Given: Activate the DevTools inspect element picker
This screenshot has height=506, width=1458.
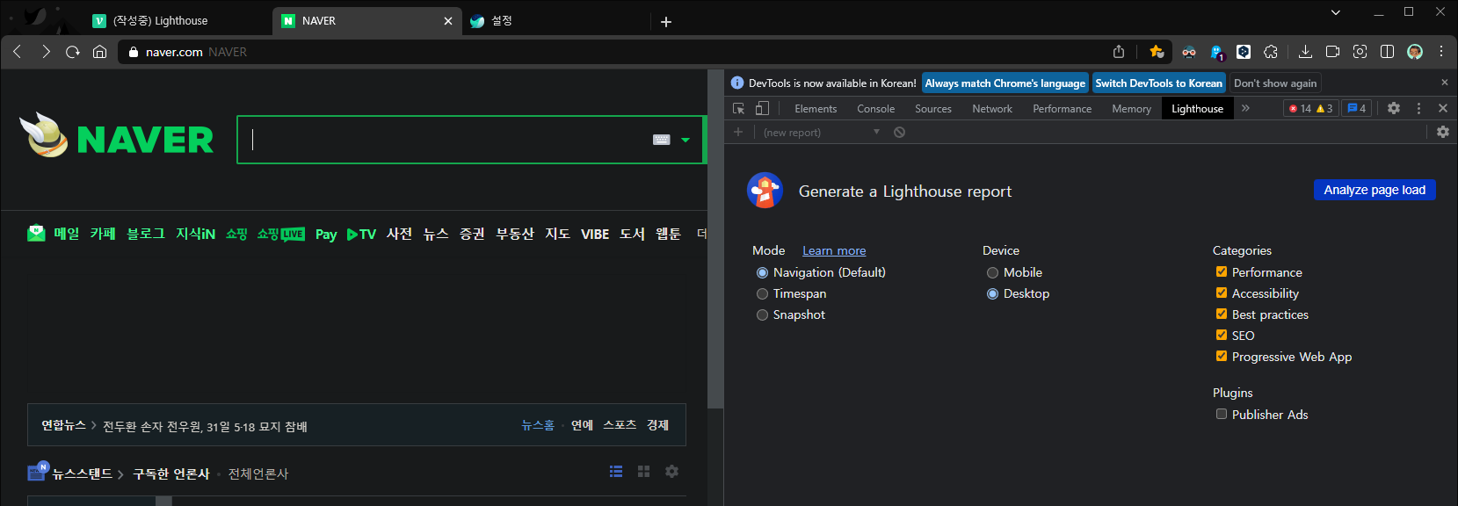Looking at the screenshot, I should (x=738, y=108).
